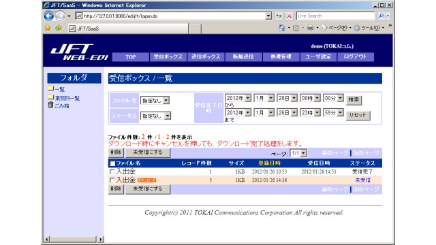Image resolution: width=436 pixels, height=245 pixels.
Task: Click the upper 未受信にする button
Action: point(148,152)
